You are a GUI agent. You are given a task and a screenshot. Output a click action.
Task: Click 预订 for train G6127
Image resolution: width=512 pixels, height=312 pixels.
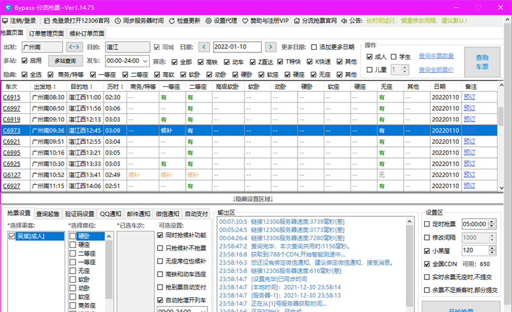pos(470,175)
